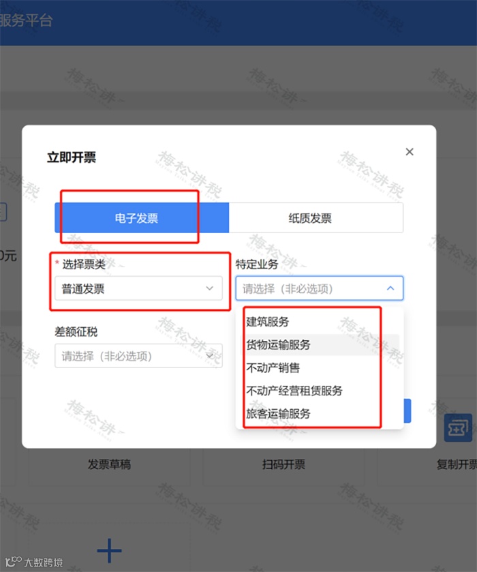This screenshot has width=477, height=572.
Task: Click the chevron icon in 差额征税 field
Action: [210, 356]
